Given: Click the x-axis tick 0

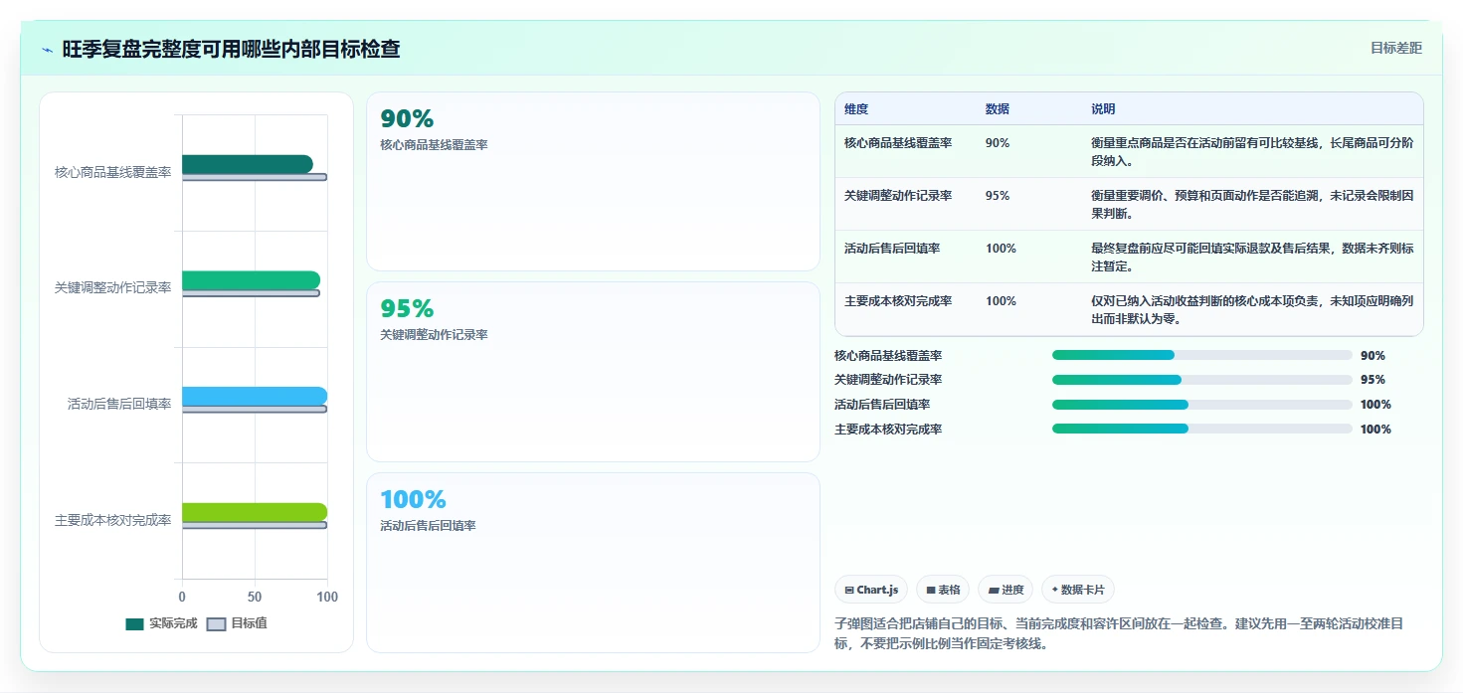Looking at the screenshot, I should (182, 597).
